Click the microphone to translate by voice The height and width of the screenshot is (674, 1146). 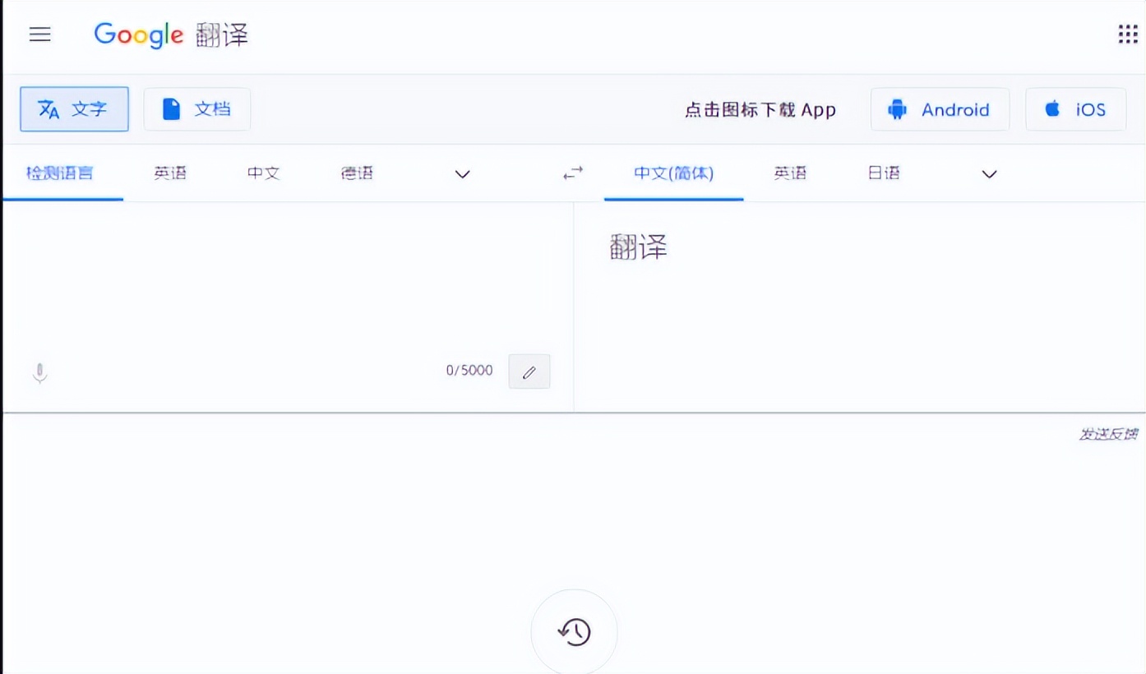click(x=39, y=372)
